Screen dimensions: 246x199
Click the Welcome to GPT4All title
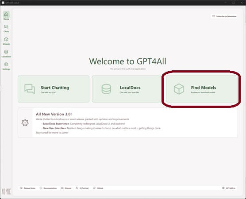(x=127, y=61)
